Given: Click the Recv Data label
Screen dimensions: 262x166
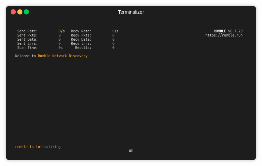Looking at the screenshot, I should click(81, 39).
